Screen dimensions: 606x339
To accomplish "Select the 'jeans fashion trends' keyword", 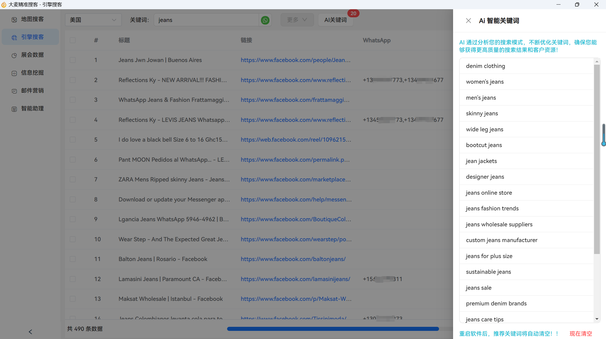I will click(526, 208).
